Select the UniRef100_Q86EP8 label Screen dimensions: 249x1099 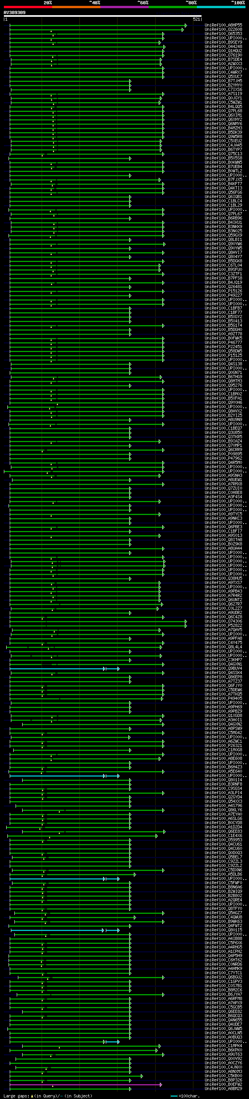tap(223, 677)
